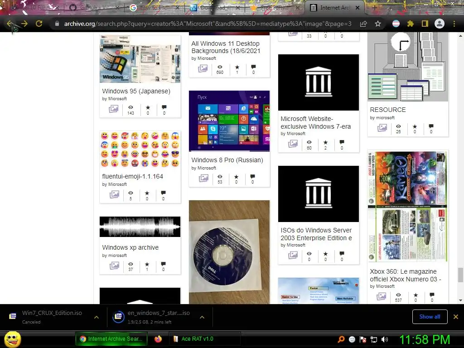
Task: Open the Chrome profile avatar menu
Action: [440, 24]
